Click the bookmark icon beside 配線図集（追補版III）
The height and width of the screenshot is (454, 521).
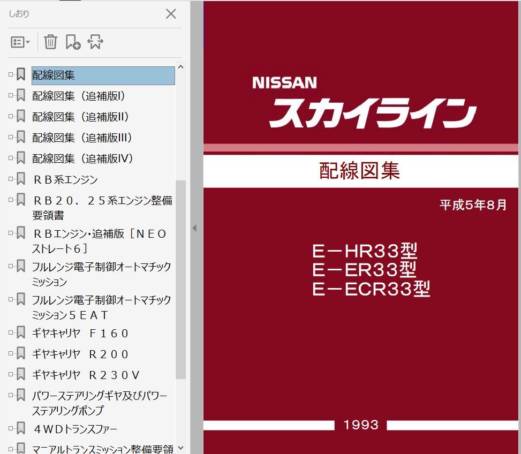coord(21,138)
